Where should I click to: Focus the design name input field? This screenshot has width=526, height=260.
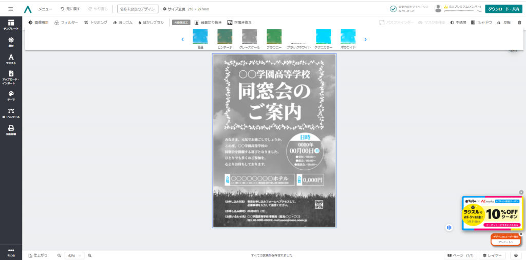(x=138, y=9)
